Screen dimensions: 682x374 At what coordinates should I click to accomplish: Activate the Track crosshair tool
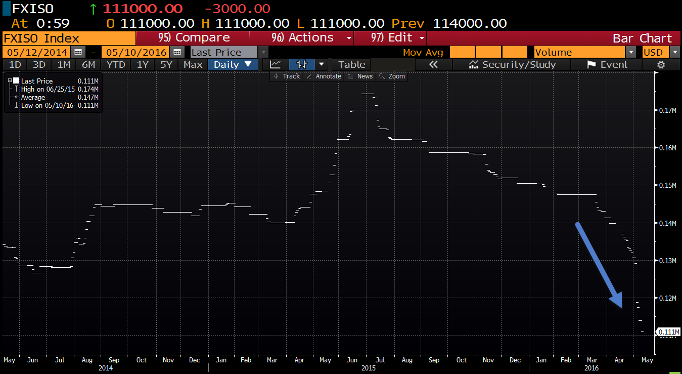click(x=287, y=76)
